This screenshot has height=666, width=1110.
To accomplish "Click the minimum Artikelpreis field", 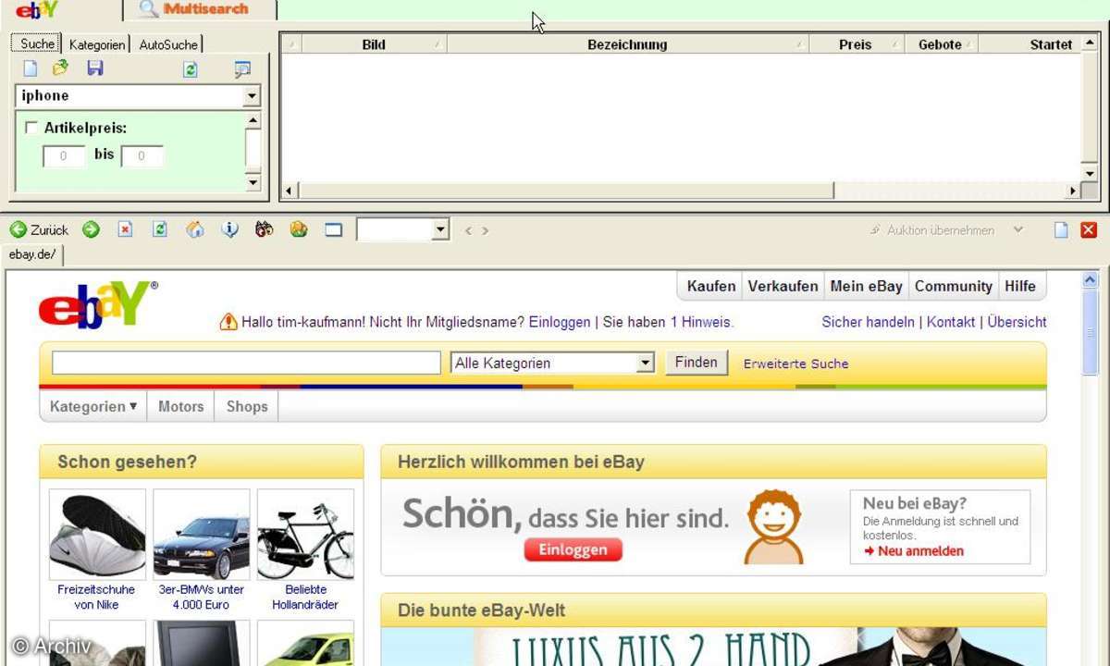I will (64, 156).
